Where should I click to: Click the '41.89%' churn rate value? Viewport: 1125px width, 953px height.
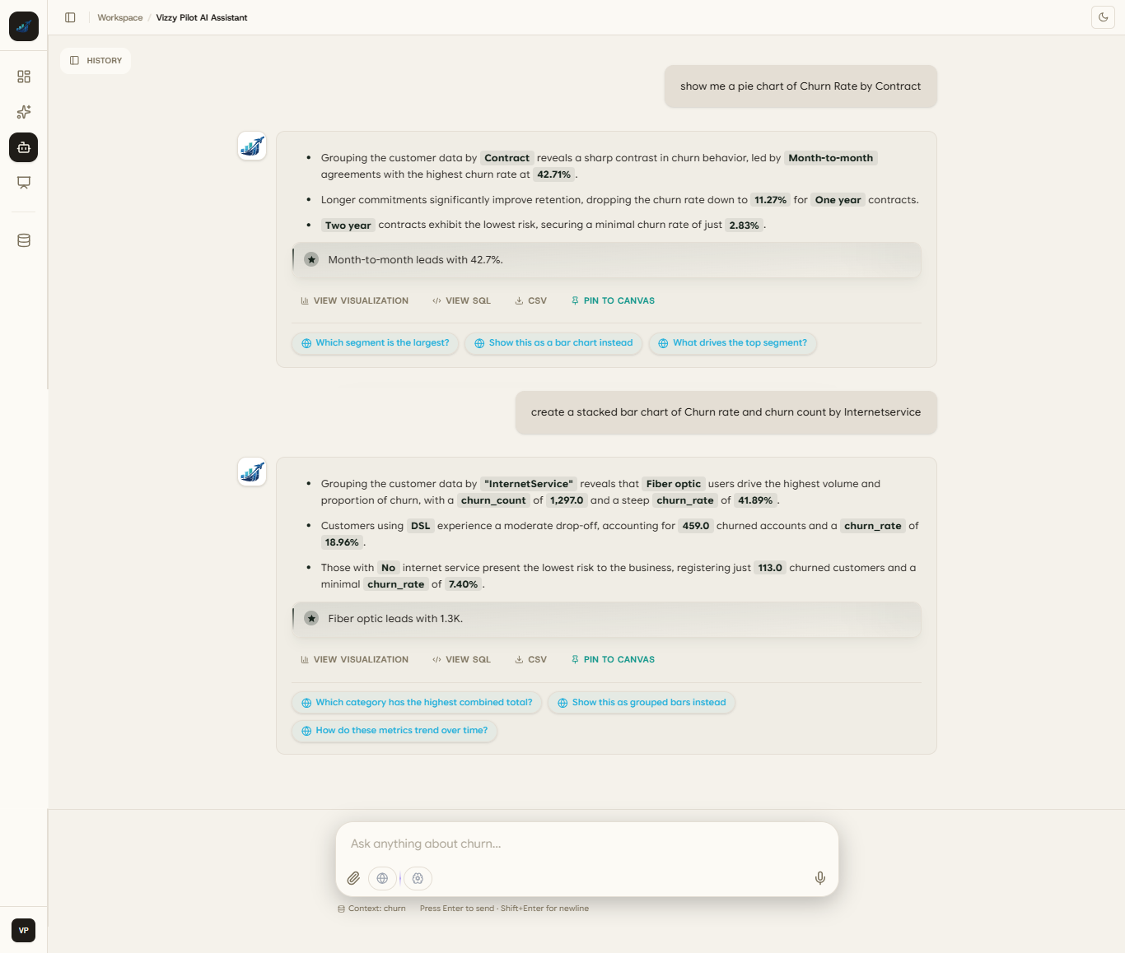coord(755,500)
